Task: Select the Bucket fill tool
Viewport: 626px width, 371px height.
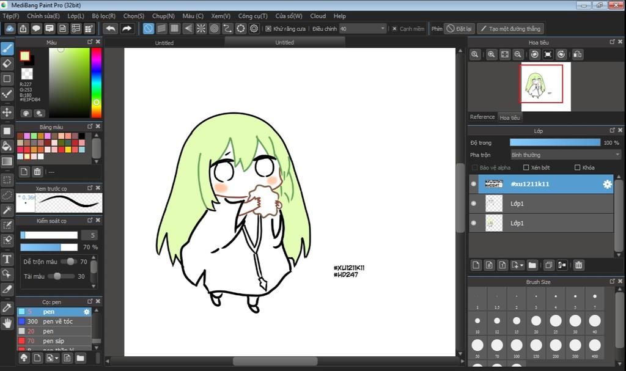Action: [7, 146]
